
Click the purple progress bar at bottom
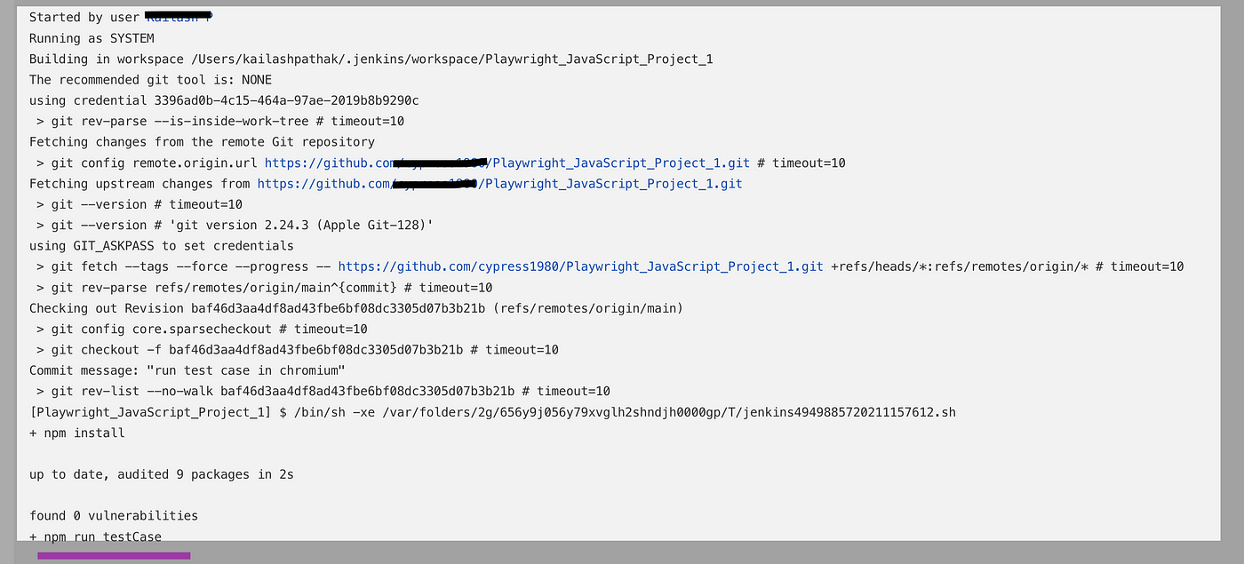coord(114,556)
